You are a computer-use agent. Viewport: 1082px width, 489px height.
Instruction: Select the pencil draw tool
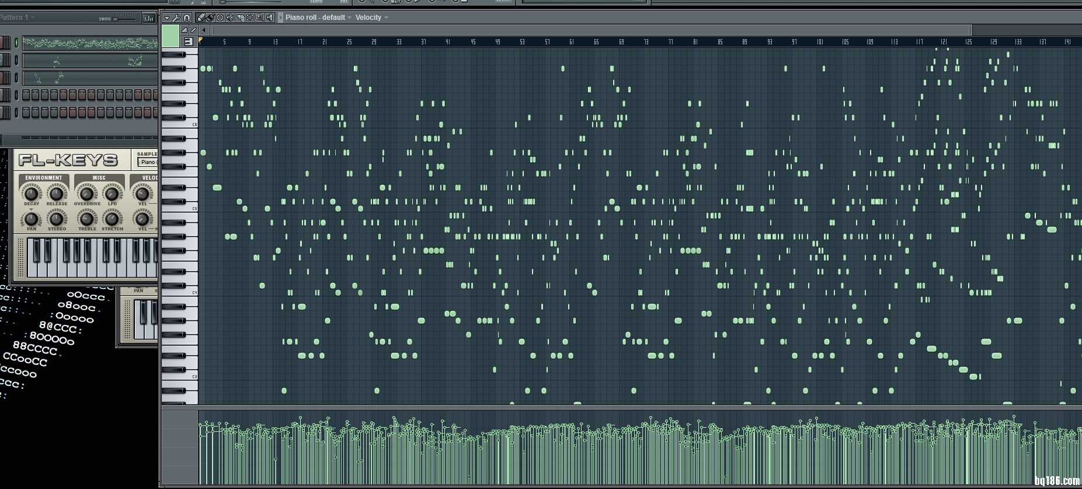pos(200,18)
